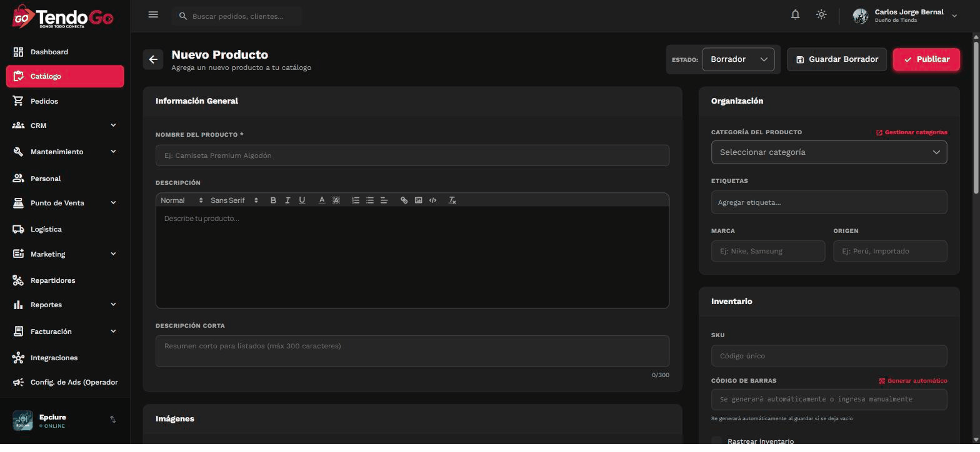Open the text alignment options
980x452 pixels.
coord(384,200)
